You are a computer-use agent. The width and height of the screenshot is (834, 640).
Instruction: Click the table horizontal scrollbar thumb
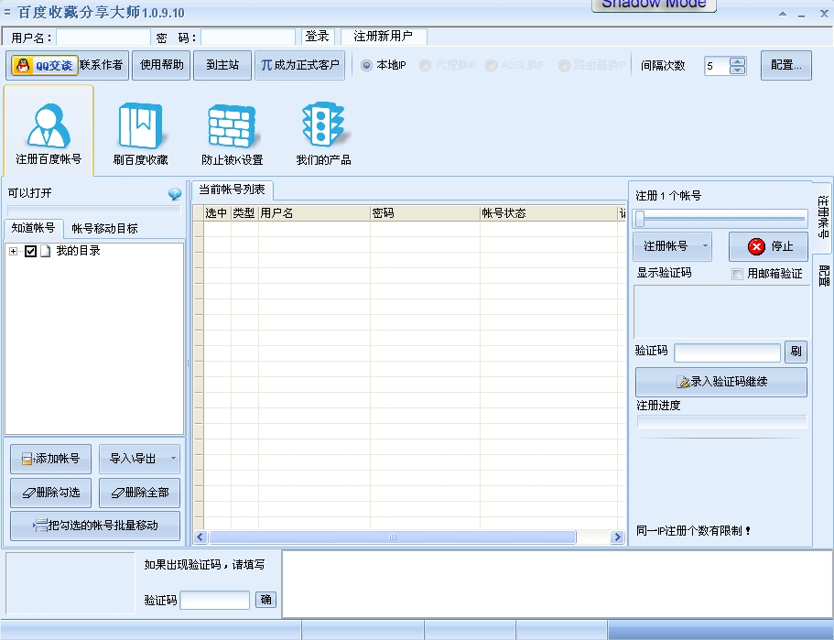pyautogui.click(x=393, y=537)
